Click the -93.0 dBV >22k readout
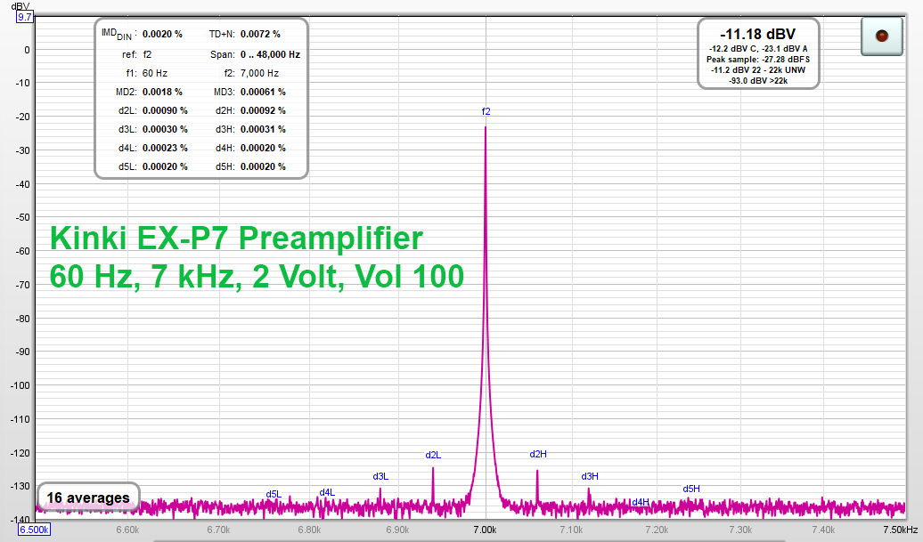 click(758, 80)
